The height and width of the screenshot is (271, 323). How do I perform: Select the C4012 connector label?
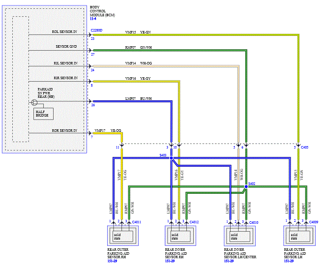tap(194, 222)
